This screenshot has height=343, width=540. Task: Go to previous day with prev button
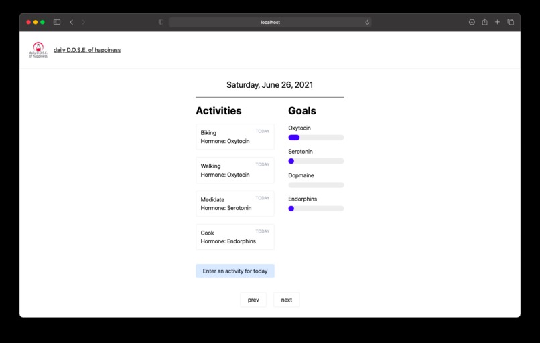tap(253, 300)
